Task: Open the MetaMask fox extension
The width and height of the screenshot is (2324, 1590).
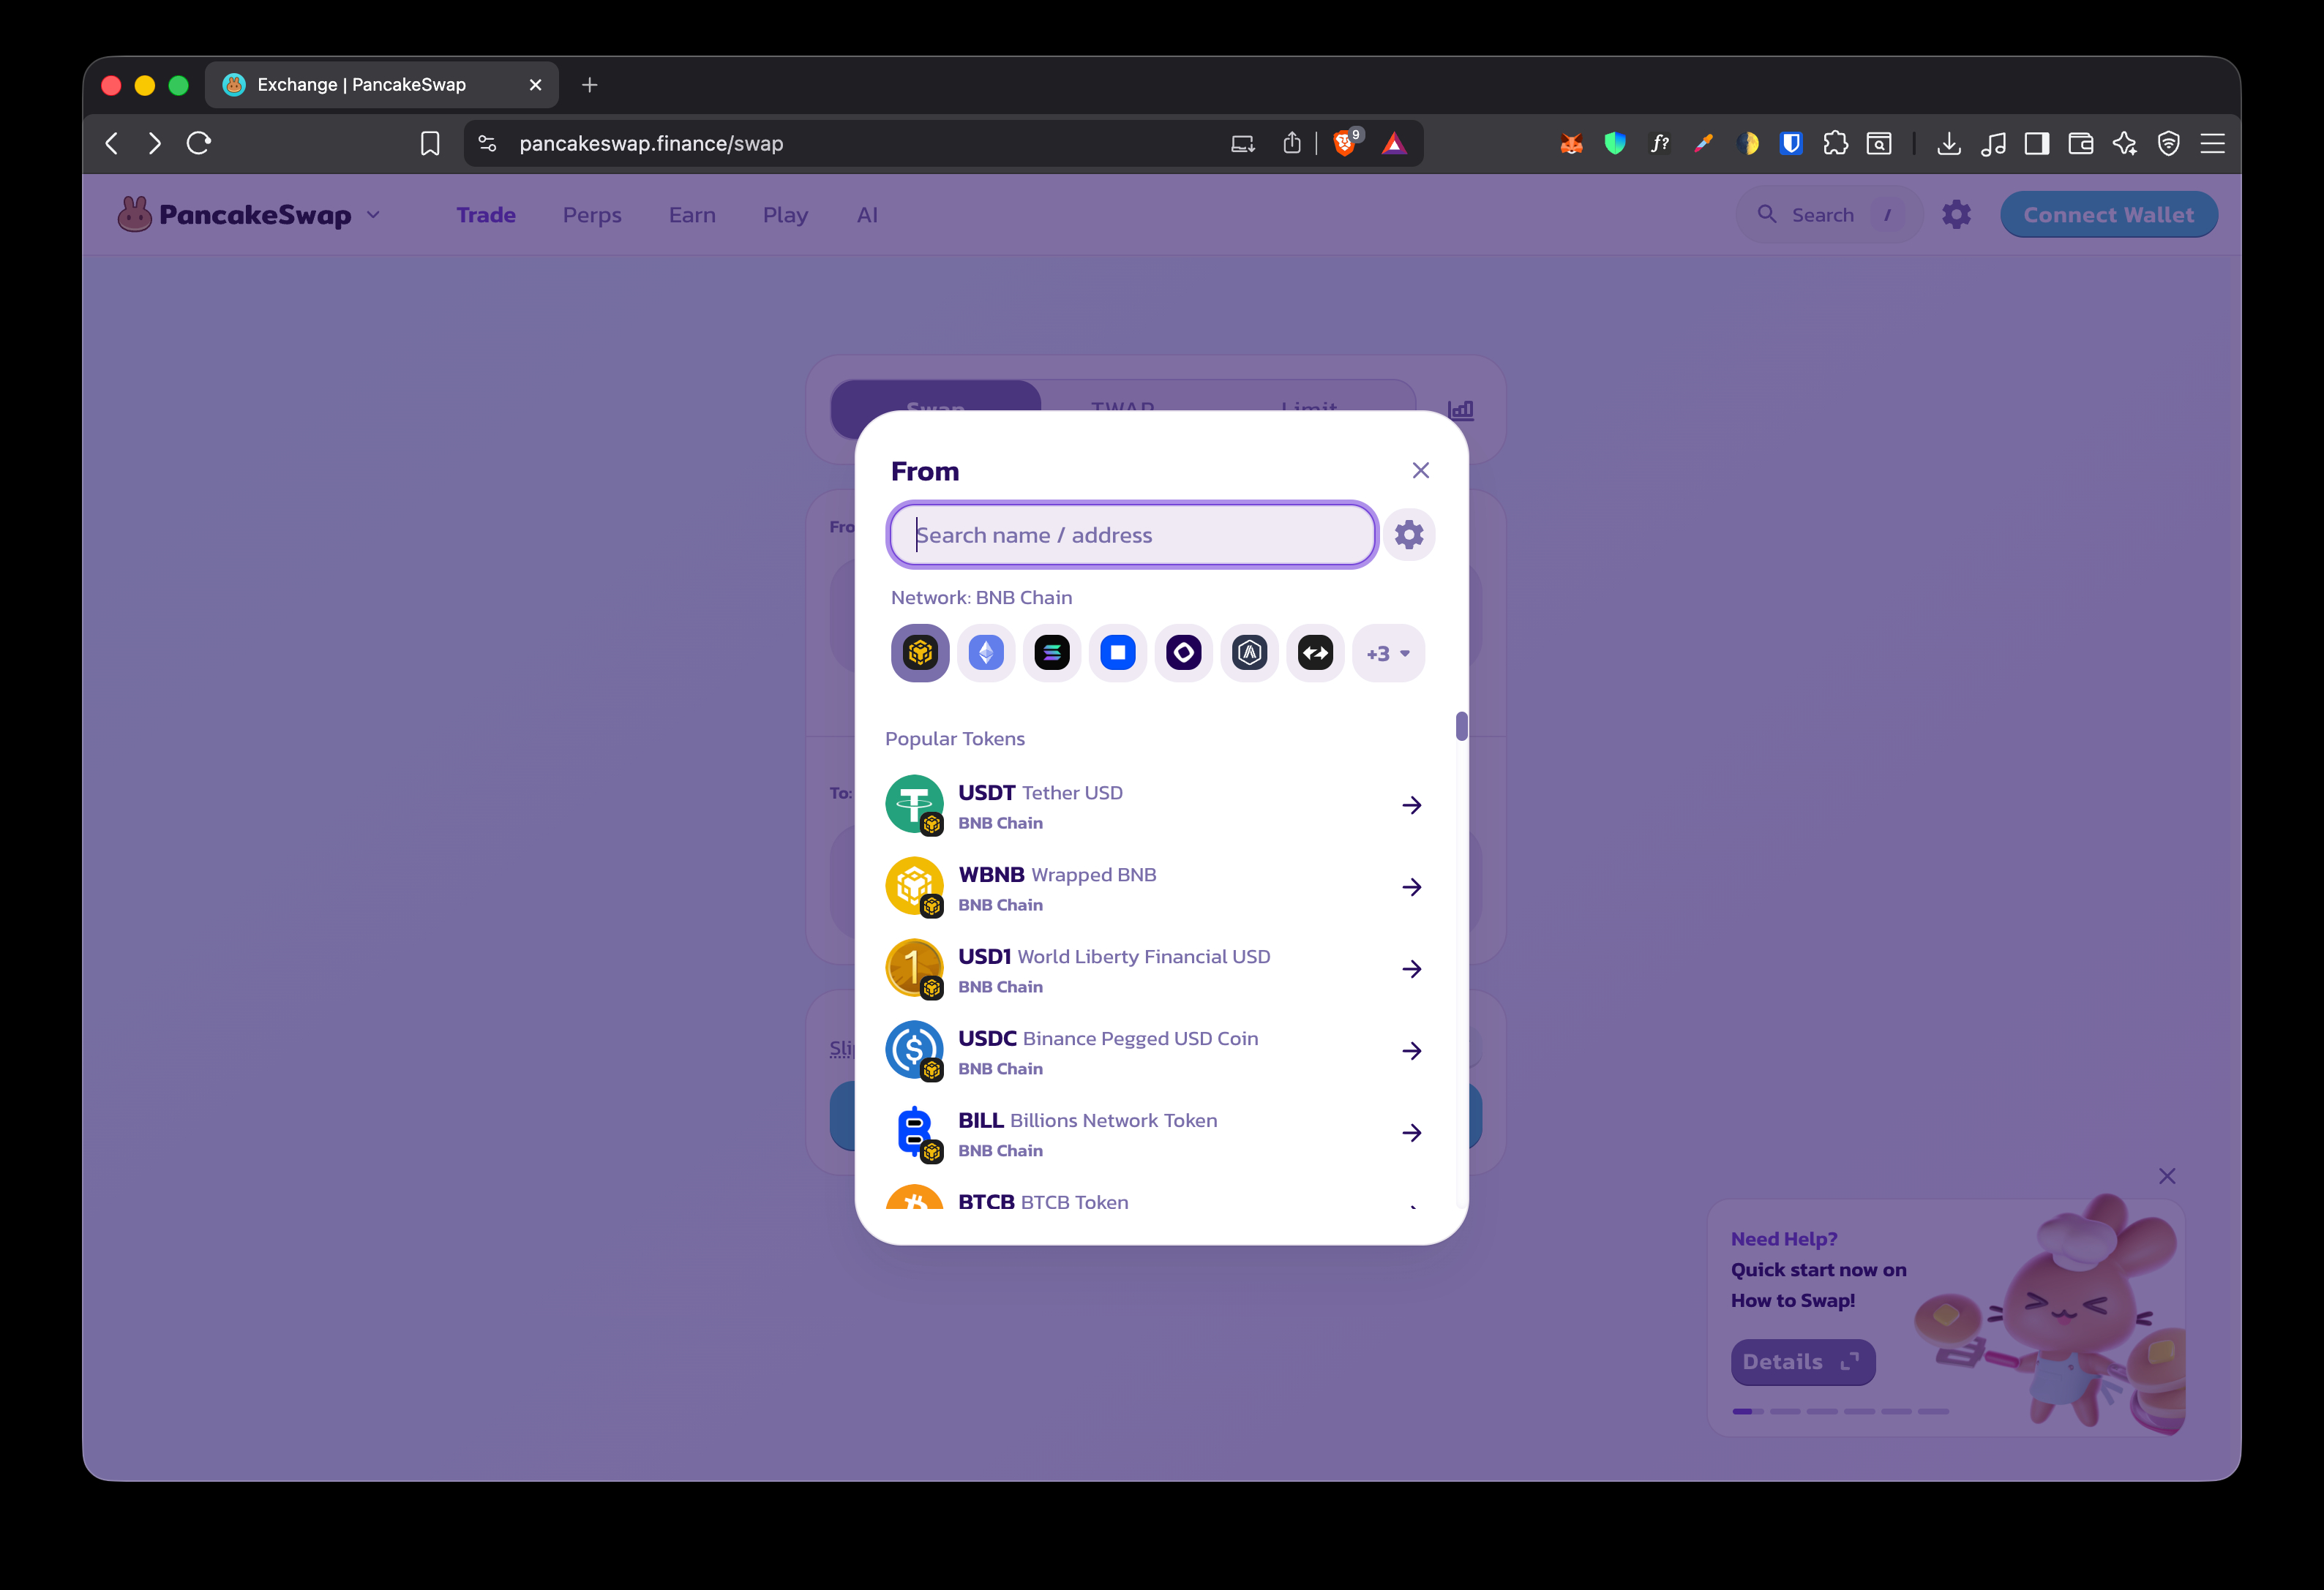Action: pos(1571,144)
